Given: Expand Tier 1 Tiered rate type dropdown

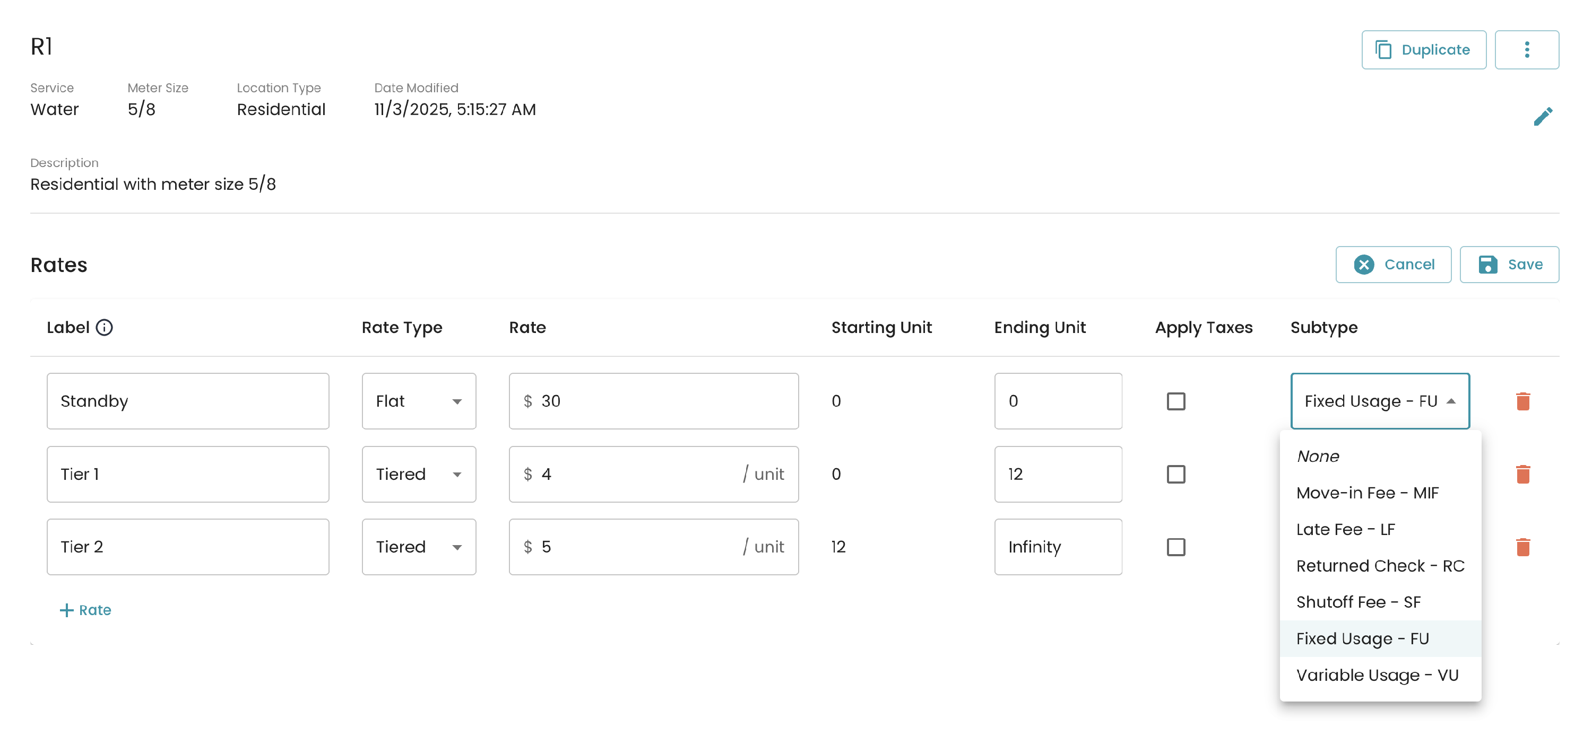Looking at the screenshot, I should click(418, 474).
